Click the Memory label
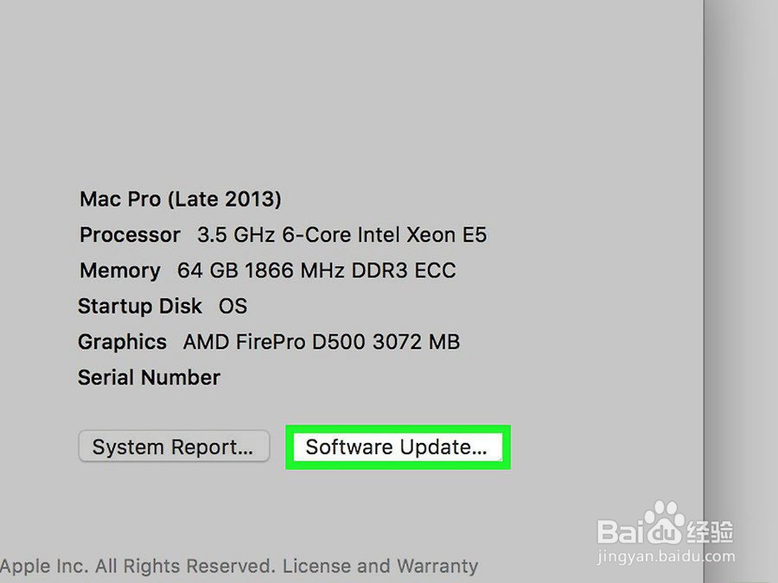This screenshot has height=583, width=778. 119,270
